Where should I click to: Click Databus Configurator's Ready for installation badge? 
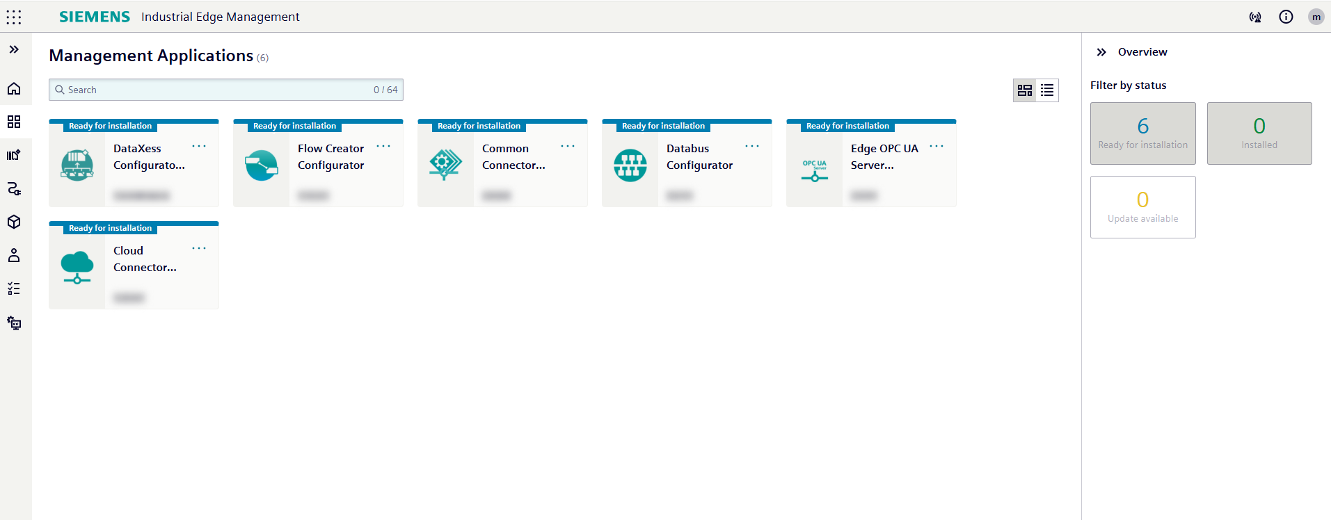point(663,126)
